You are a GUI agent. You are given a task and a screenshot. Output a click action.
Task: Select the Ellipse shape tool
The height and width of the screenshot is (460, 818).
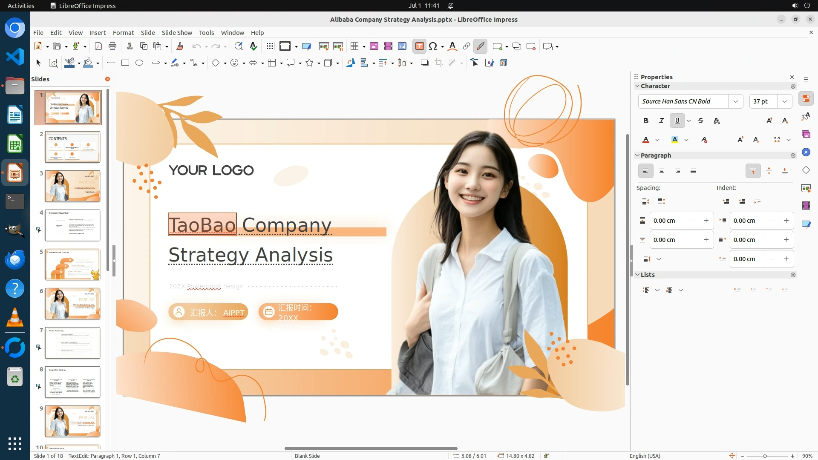tap(139, 63)
